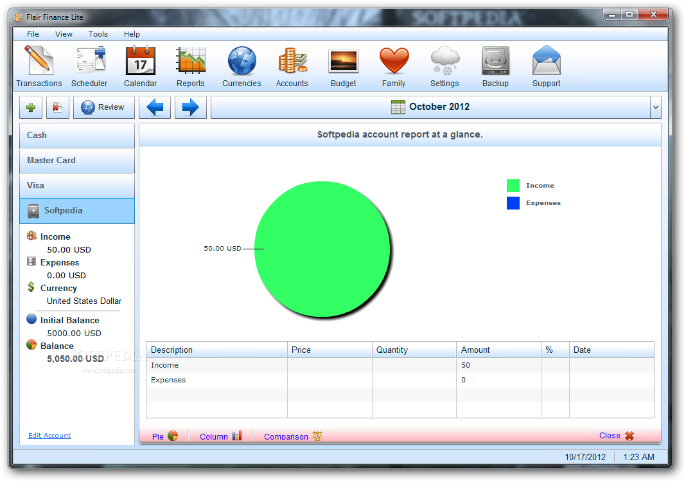The width and height of the screenshot is (686, 482).
Task: Open the October 2012 month dropdown arrow
Action: (x=655, y=107)
